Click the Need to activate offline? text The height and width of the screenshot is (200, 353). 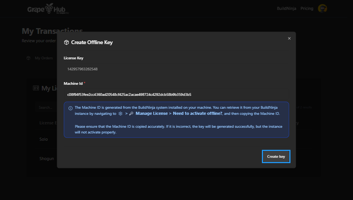click(197, 113)
